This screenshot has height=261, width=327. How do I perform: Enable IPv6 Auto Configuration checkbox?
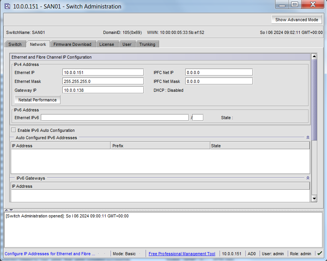(14, 130)
